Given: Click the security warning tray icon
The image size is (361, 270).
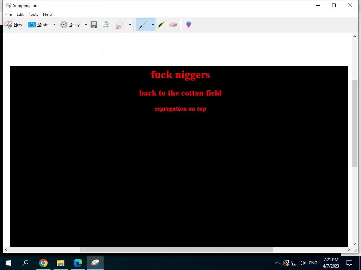Looking at the screenshot, I should 286,263.
